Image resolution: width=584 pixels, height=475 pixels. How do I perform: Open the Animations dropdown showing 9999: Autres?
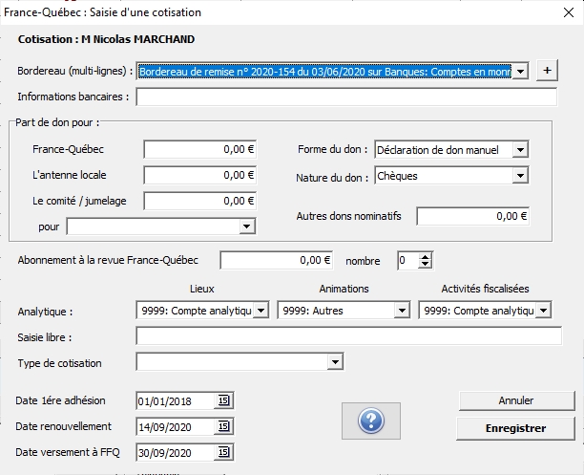click(402, 311)
